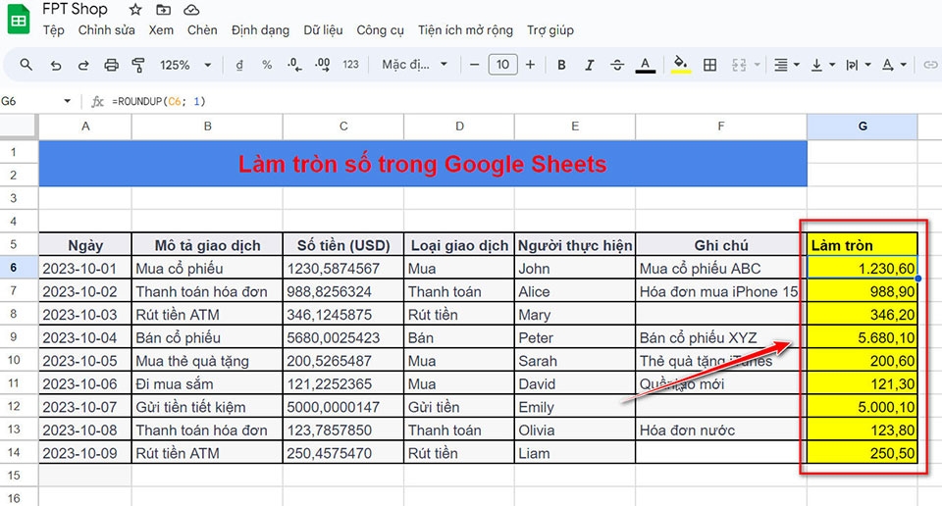Click cell Hóa đơn mua iPhone 15
Viewport: 942px width, 506px height.
(x=721, y=291)
